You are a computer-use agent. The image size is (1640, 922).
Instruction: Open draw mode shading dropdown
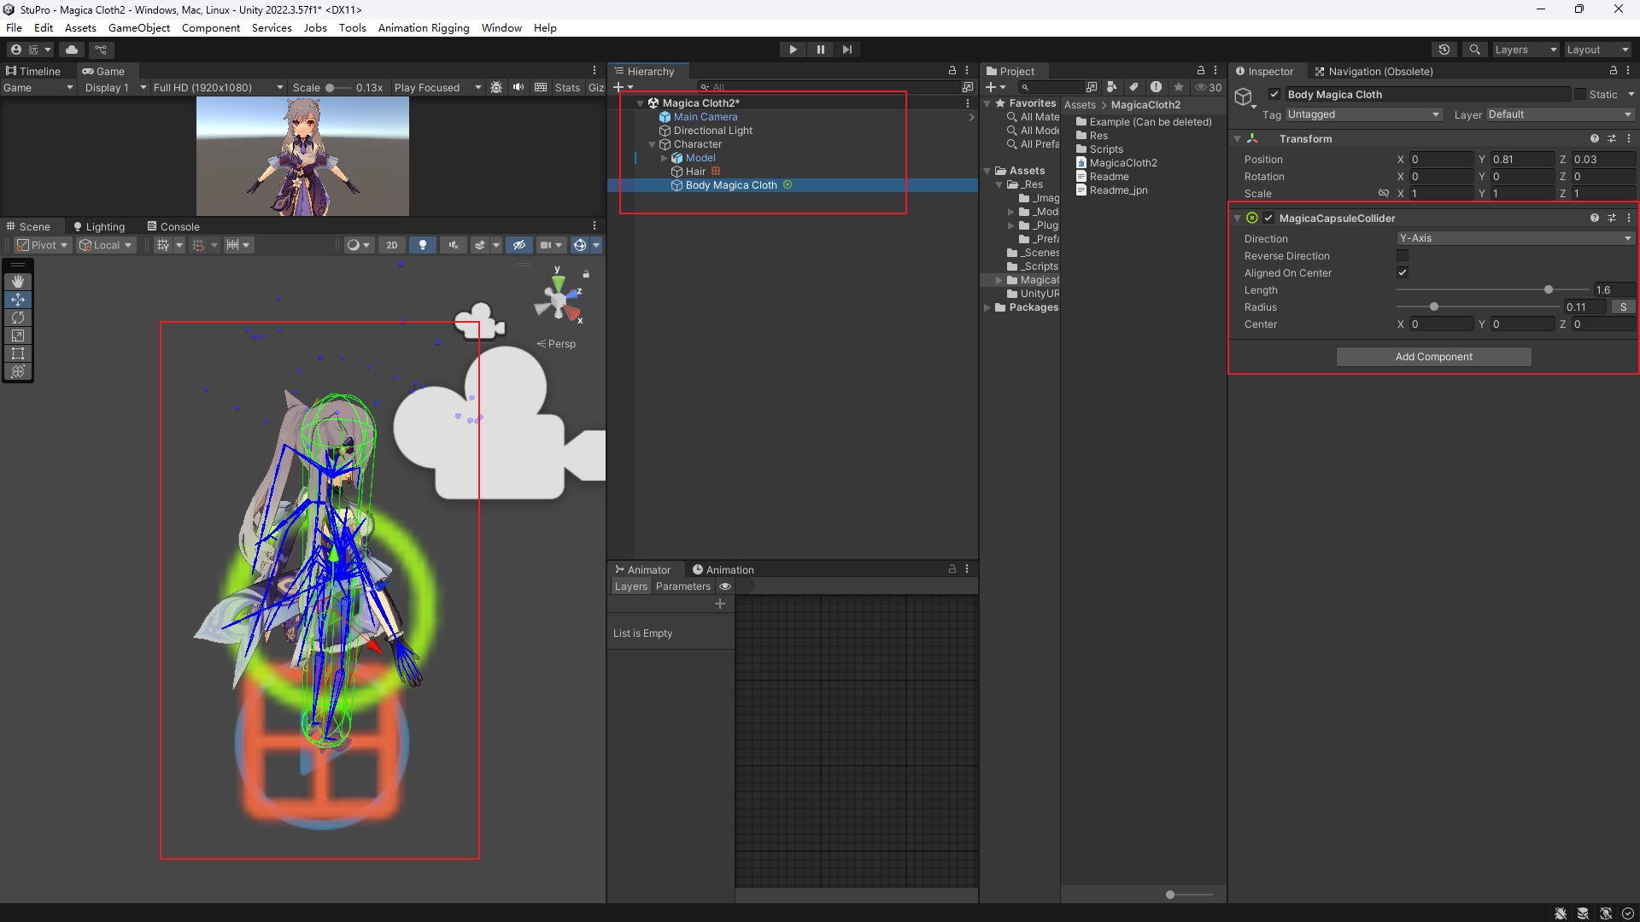[x=359, y=245]
